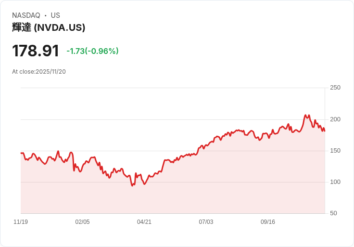Viewport: 354px width, 247px height.
Task: Click the -1.73(-0.96%) price change
Action: 92,51
